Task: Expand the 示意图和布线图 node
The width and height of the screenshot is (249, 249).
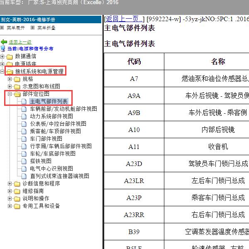Action: point(10,86)
